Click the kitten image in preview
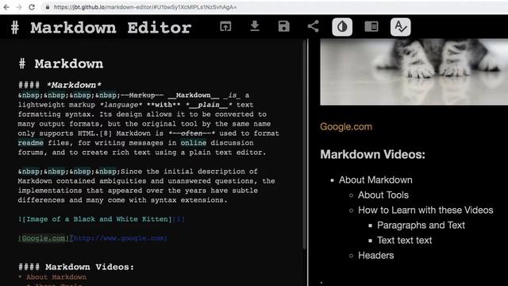 click(414, 71)
